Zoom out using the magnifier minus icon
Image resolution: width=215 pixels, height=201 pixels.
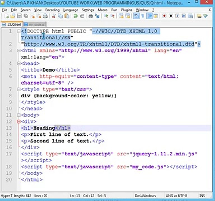coord(113,16)
